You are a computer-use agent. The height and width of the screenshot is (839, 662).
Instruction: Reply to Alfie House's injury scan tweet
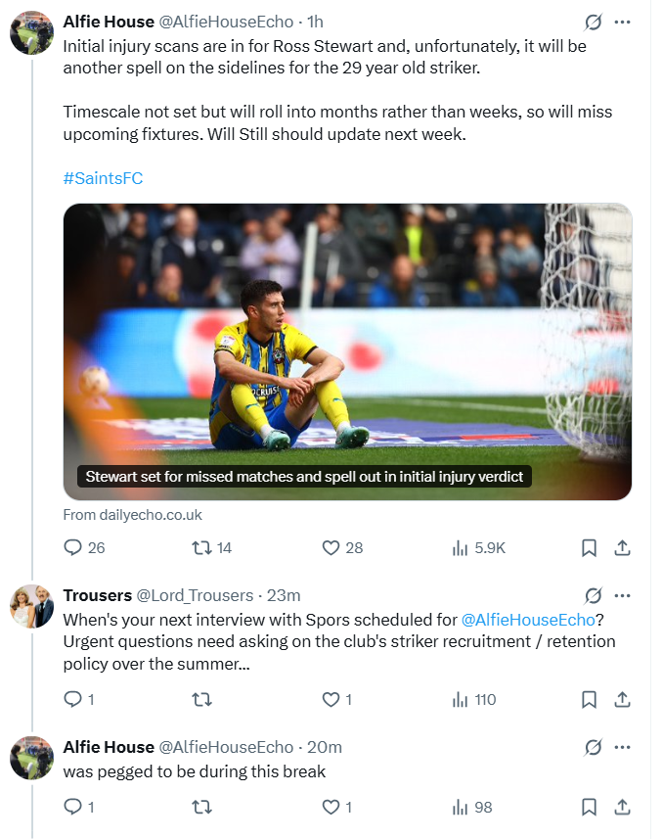tap(72, 548)
